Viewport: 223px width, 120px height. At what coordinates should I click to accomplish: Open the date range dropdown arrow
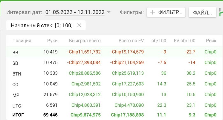click(109, 12)
